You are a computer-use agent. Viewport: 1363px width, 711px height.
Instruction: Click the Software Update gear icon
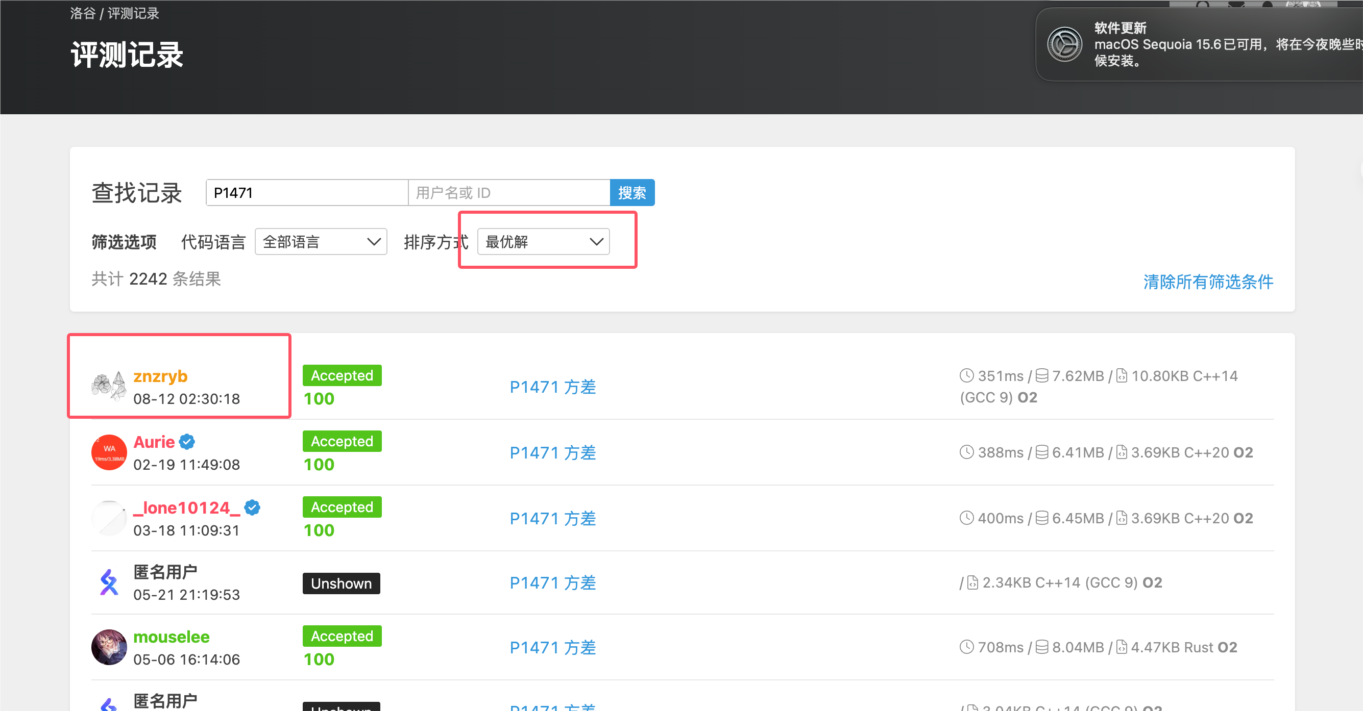[1064, 44]
